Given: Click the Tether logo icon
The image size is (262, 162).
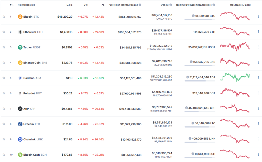Looking at the screenshot, I should tap(20, 47).
